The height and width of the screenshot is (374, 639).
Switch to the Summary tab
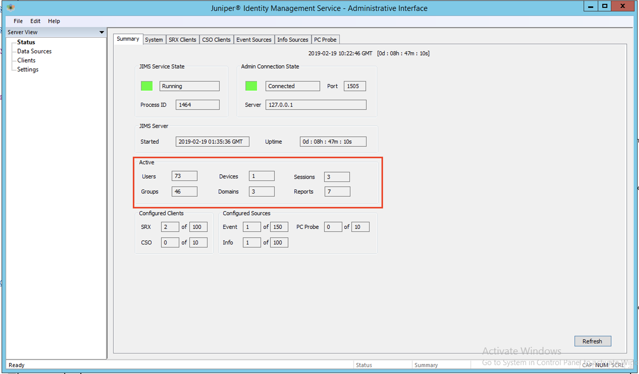coord(128,39)
